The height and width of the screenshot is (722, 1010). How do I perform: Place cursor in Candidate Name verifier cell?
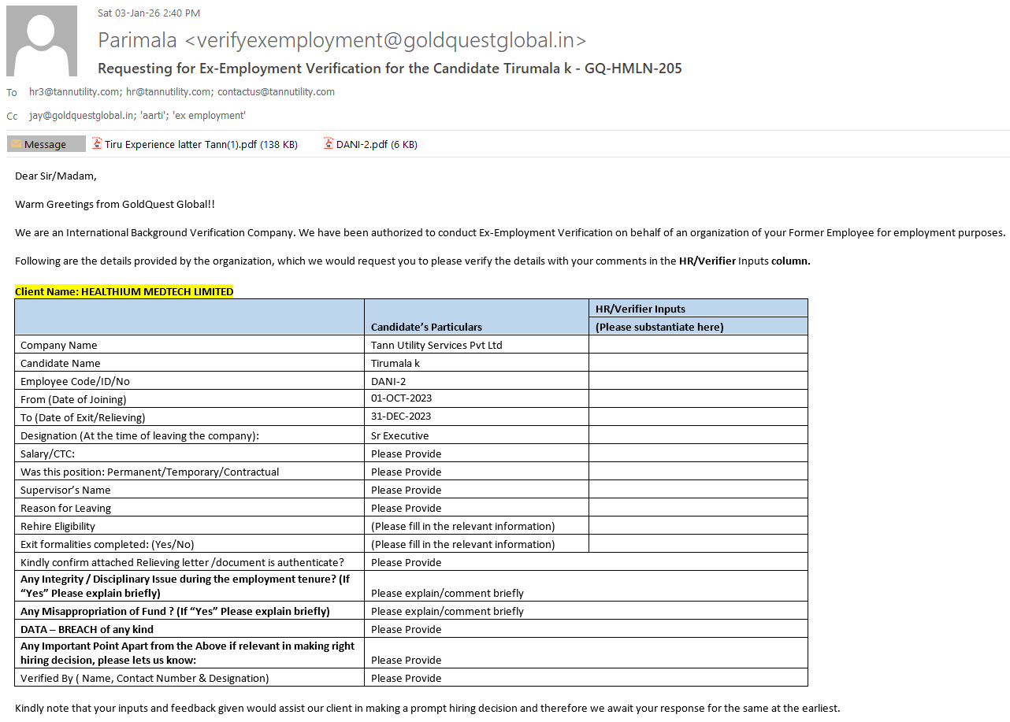click(697, 363)
